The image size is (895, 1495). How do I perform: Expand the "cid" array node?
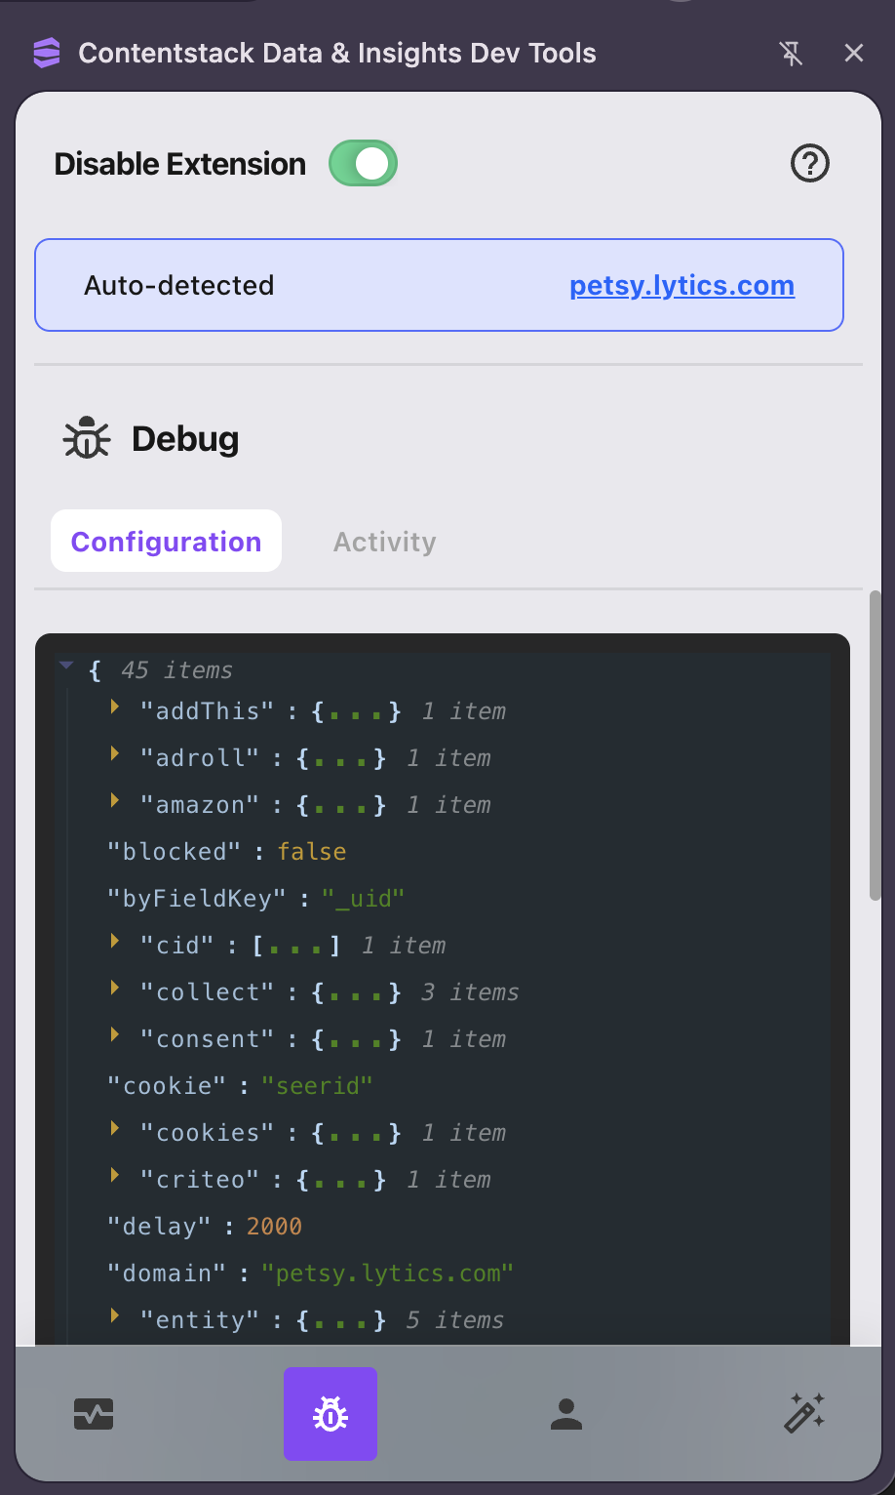(115, 941)
